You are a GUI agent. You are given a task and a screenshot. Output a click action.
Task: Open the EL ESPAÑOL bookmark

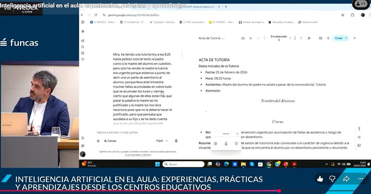(x=222, y=22)
